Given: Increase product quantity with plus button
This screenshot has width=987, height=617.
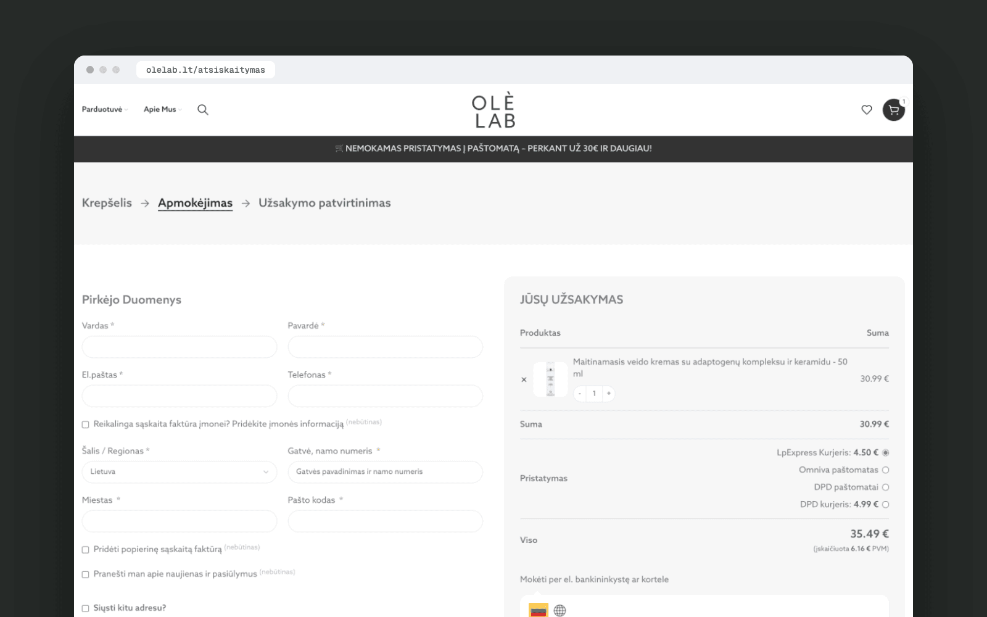Looking at the screenshot, I should point(609,394).
